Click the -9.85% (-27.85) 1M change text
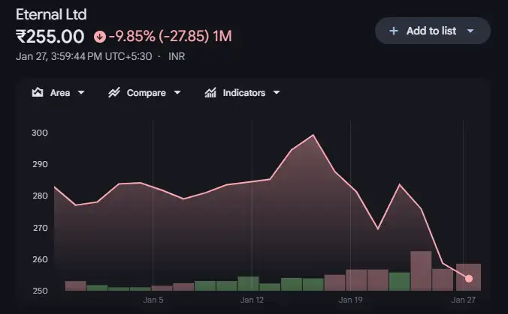 coord(171,36)
